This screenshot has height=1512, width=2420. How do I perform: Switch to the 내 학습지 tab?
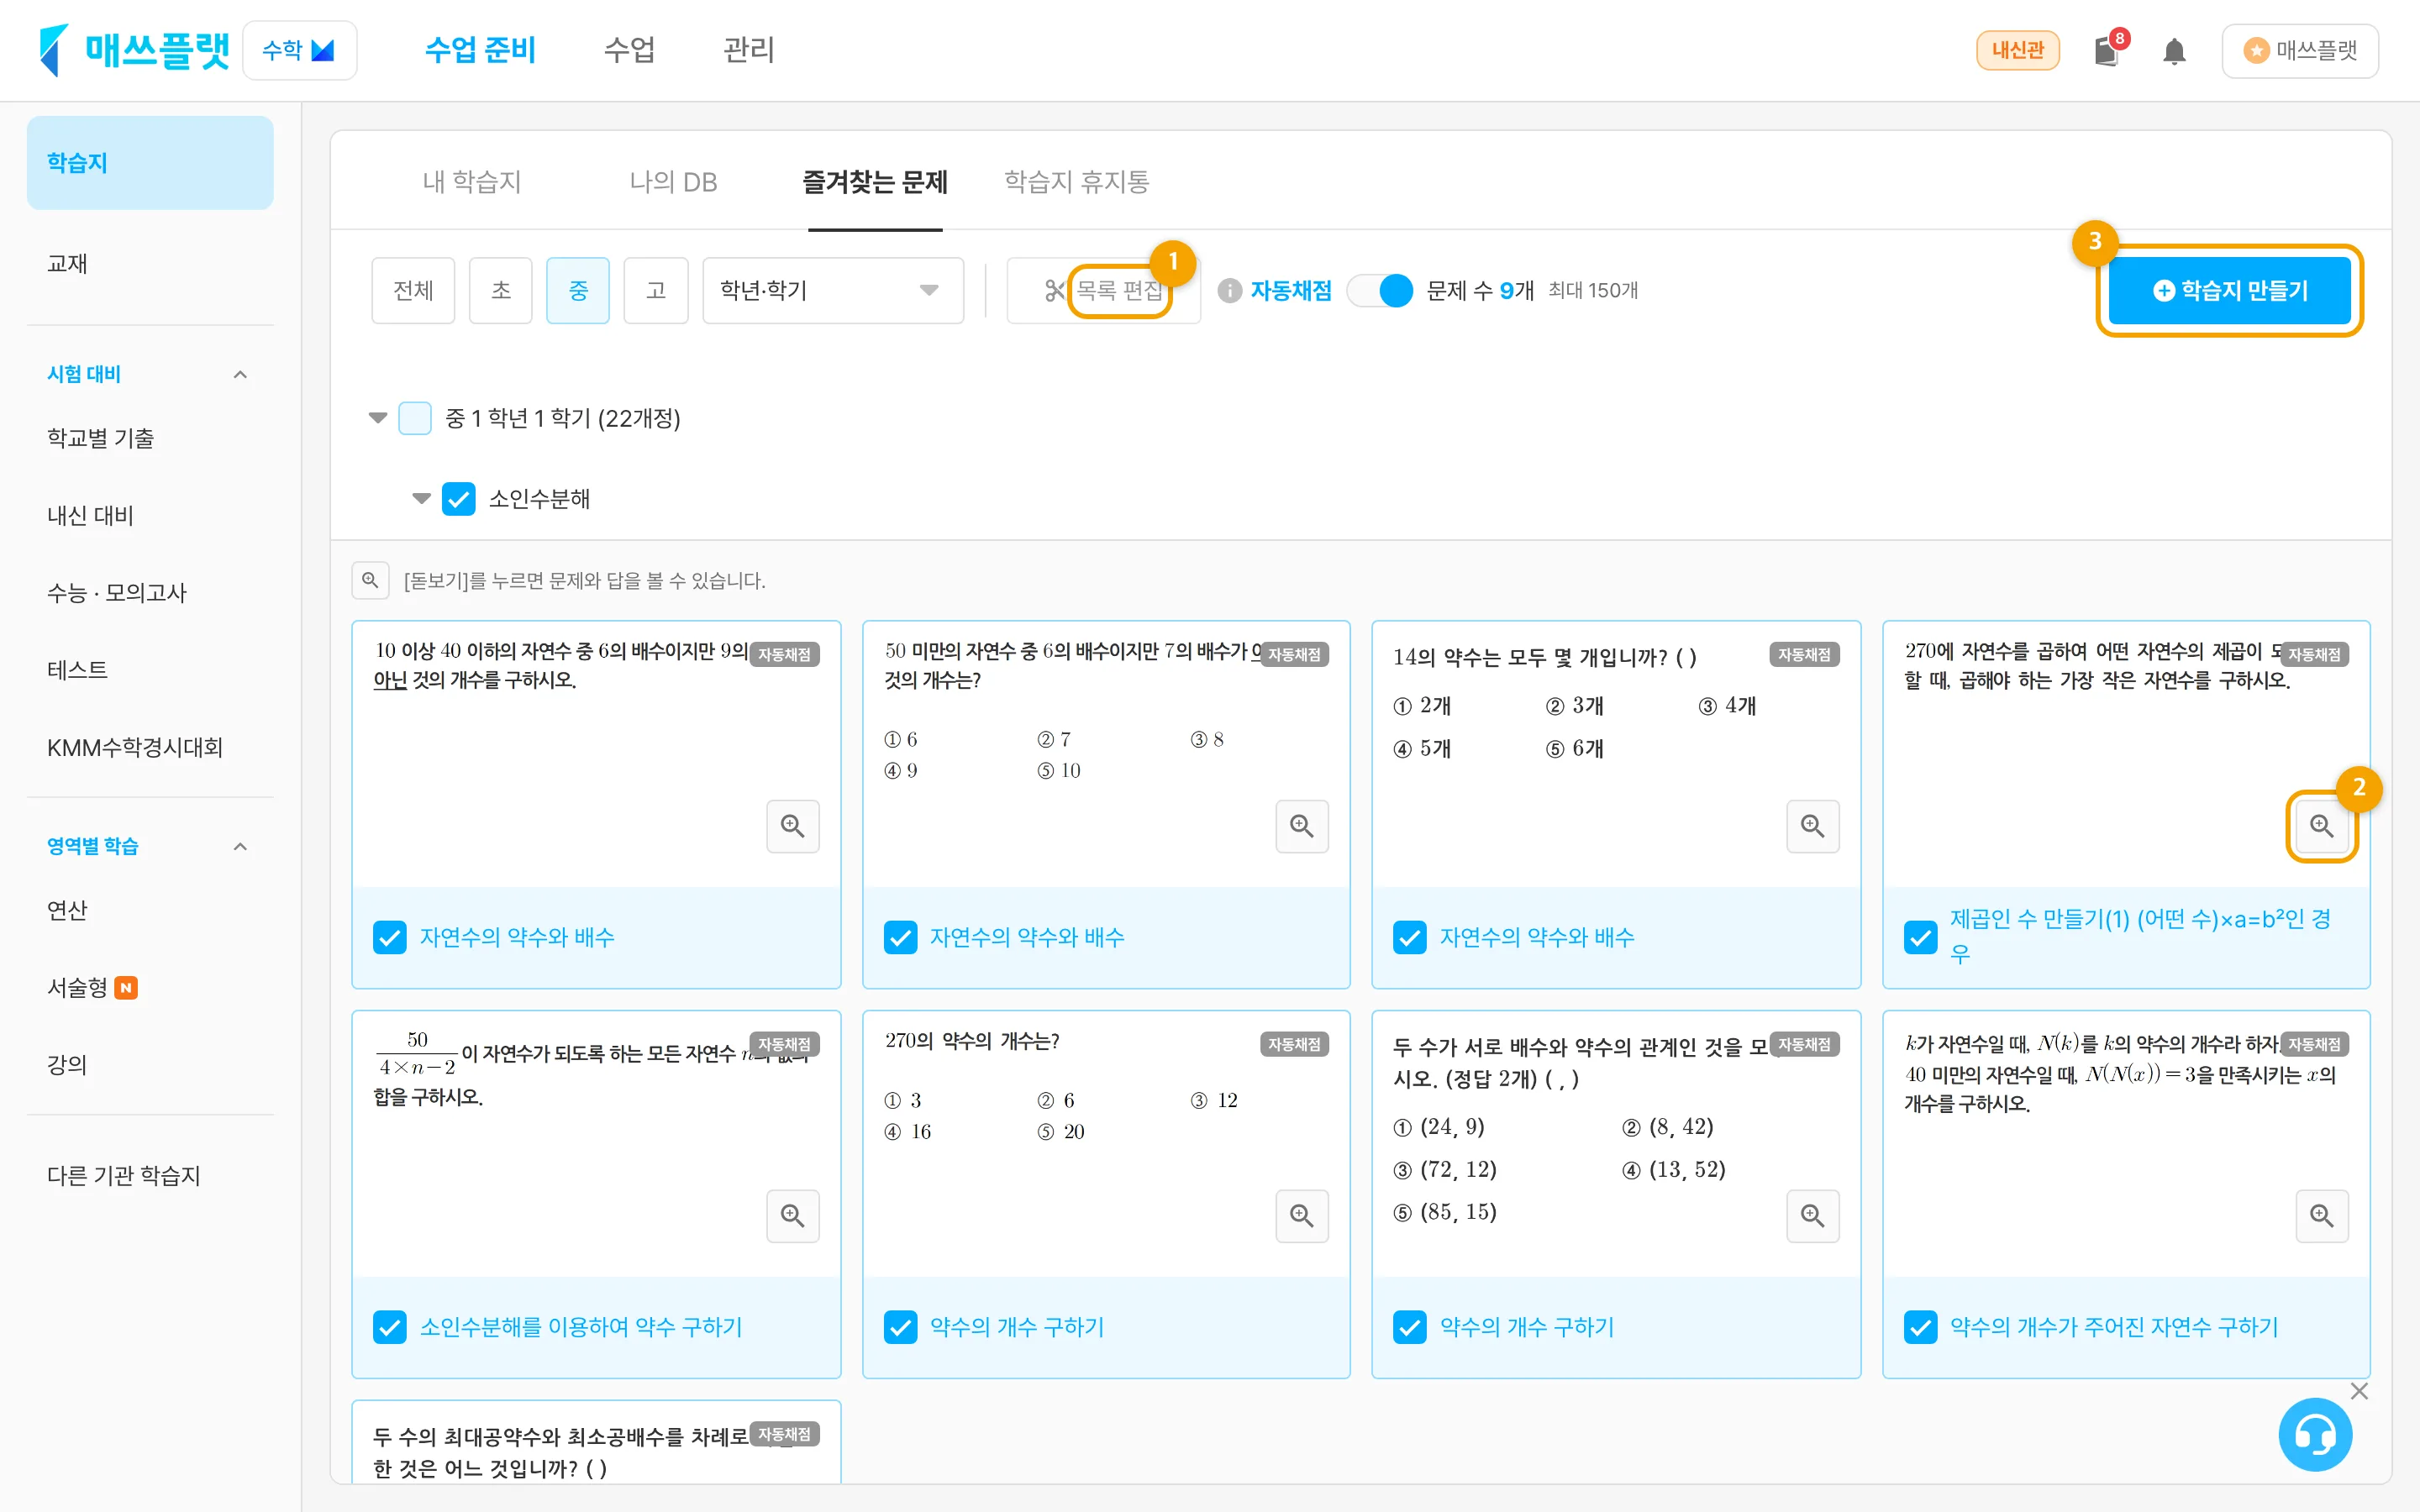(472, 182)
